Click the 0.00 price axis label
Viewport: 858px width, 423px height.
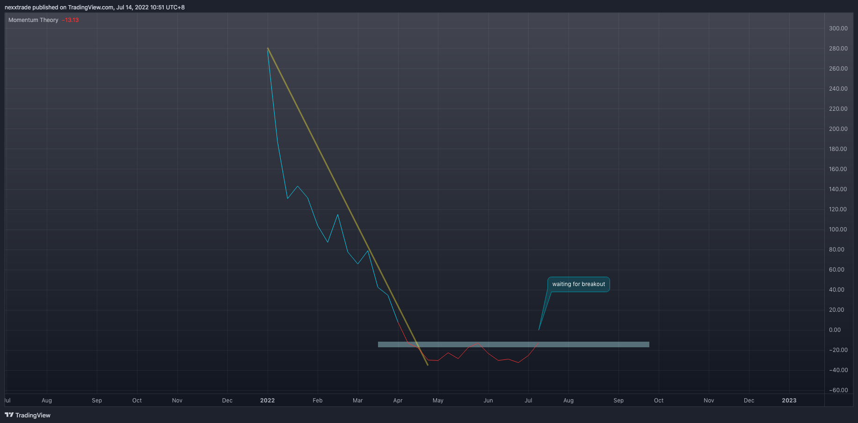click(835, 330)
